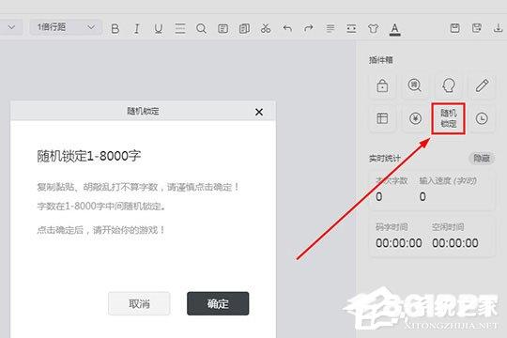507x338 pixels.
Task: Open the font color A picker
Action: 394,29
